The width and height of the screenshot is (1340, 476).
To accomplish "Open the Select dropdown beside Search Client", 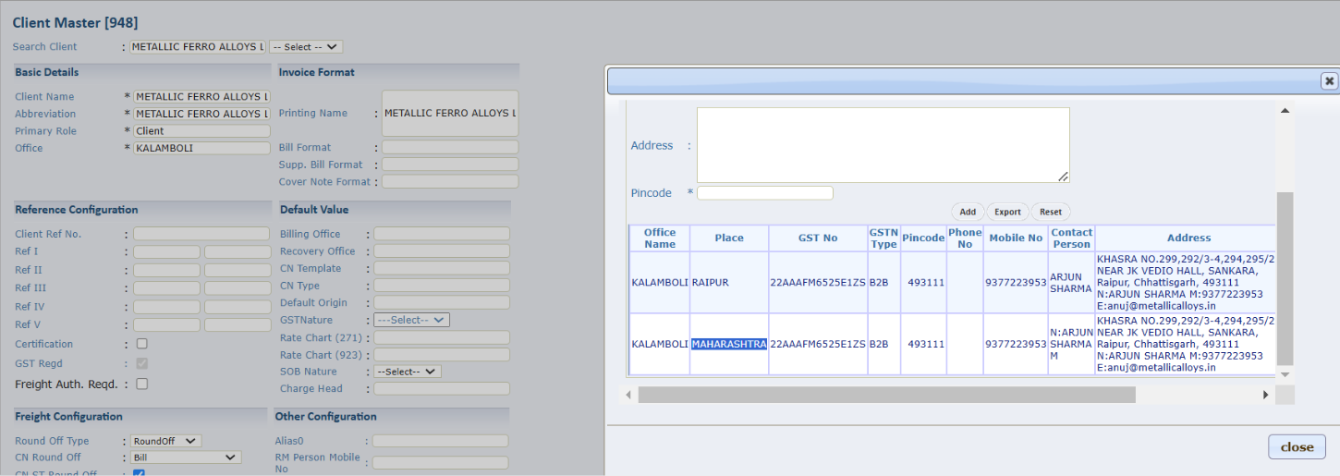I will click(306, 46).
